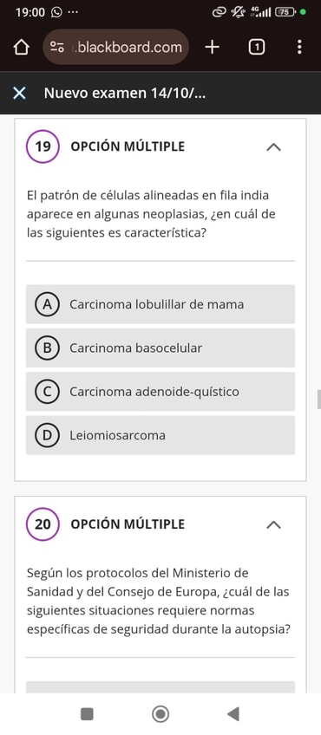Image resolution: width=321 pixels, height=735 pixels.
Task: Select option C Carcinoma adenoide-quístico
Action: tap(160, 392)
